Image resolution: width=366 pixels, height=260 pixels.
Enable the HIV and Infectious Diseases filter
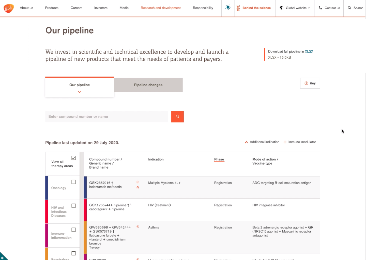73,206
